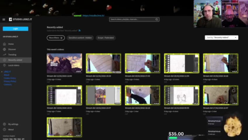The height and width of the screenshot is (140, 248).
Task: Open the Sort by Recently Added dropdown
Action: [x=221, y=38]
